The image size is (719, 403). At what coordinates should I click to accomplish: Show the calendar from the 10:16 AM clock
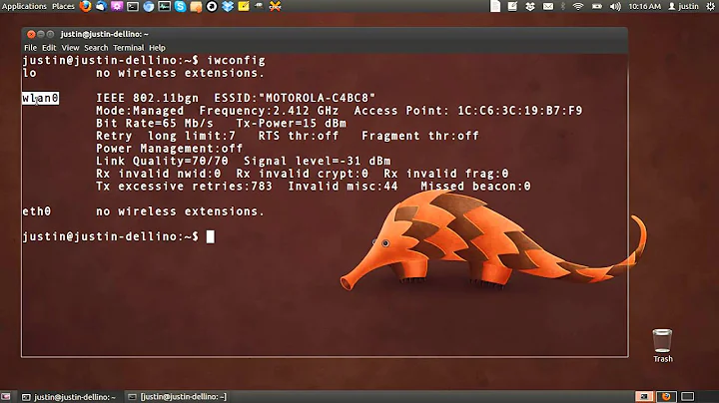pos(645,6)
